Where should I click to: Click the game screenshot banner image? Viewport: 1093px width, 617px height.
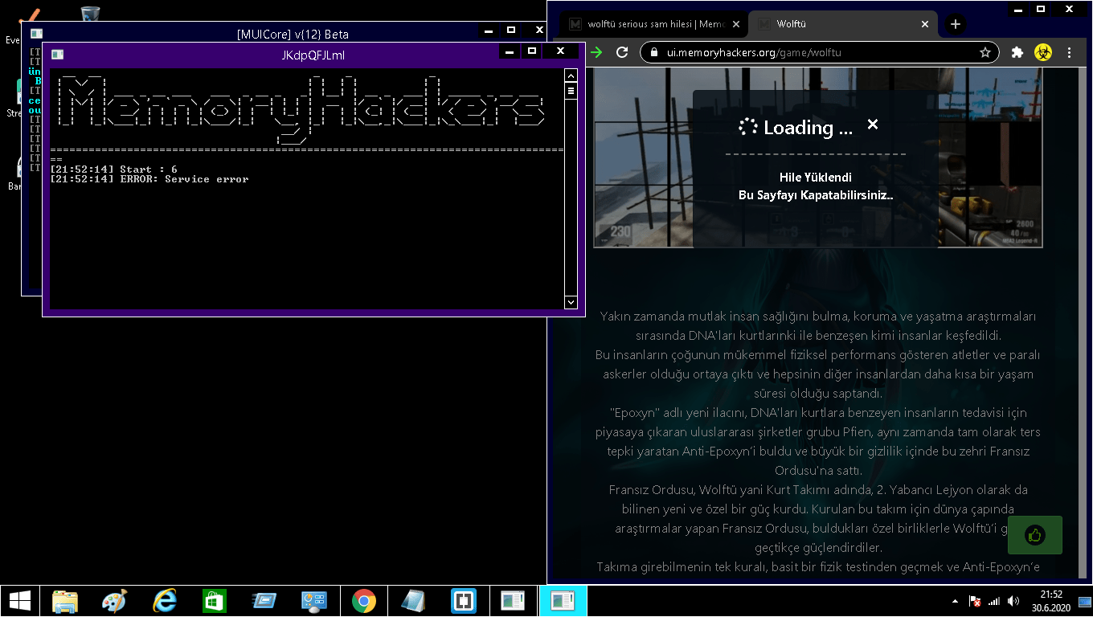point(817,157)
